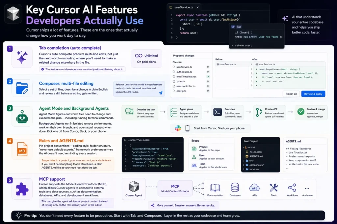Click the Review & apply button
The width and height of the screenshot is (337, 224).
point(313,94)
